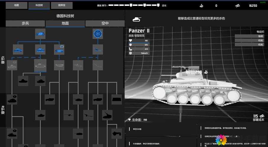Open the 指挥官 tab

(x=62, y=6)
